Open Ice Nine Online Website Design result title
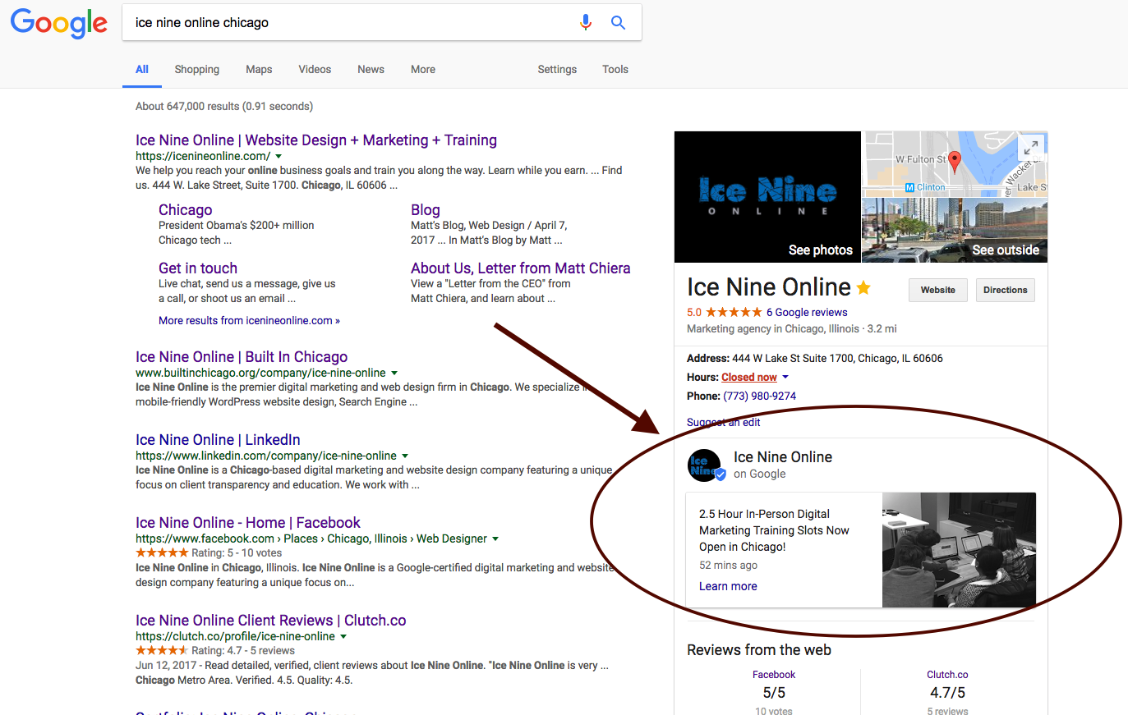Image resolution: width=1128 pixels, height=715 pixels. tap(316, 140)
